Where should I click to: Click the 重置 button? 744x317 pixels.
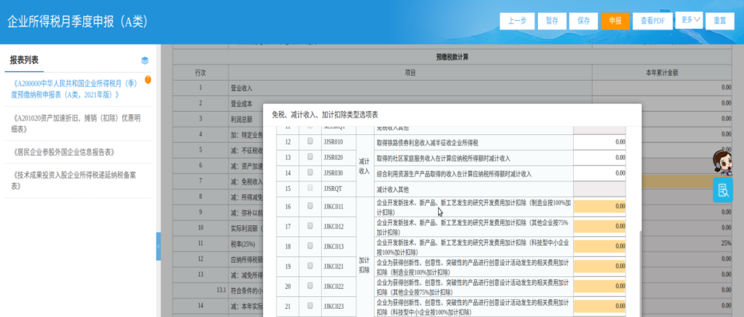click(x=719, y=21)
